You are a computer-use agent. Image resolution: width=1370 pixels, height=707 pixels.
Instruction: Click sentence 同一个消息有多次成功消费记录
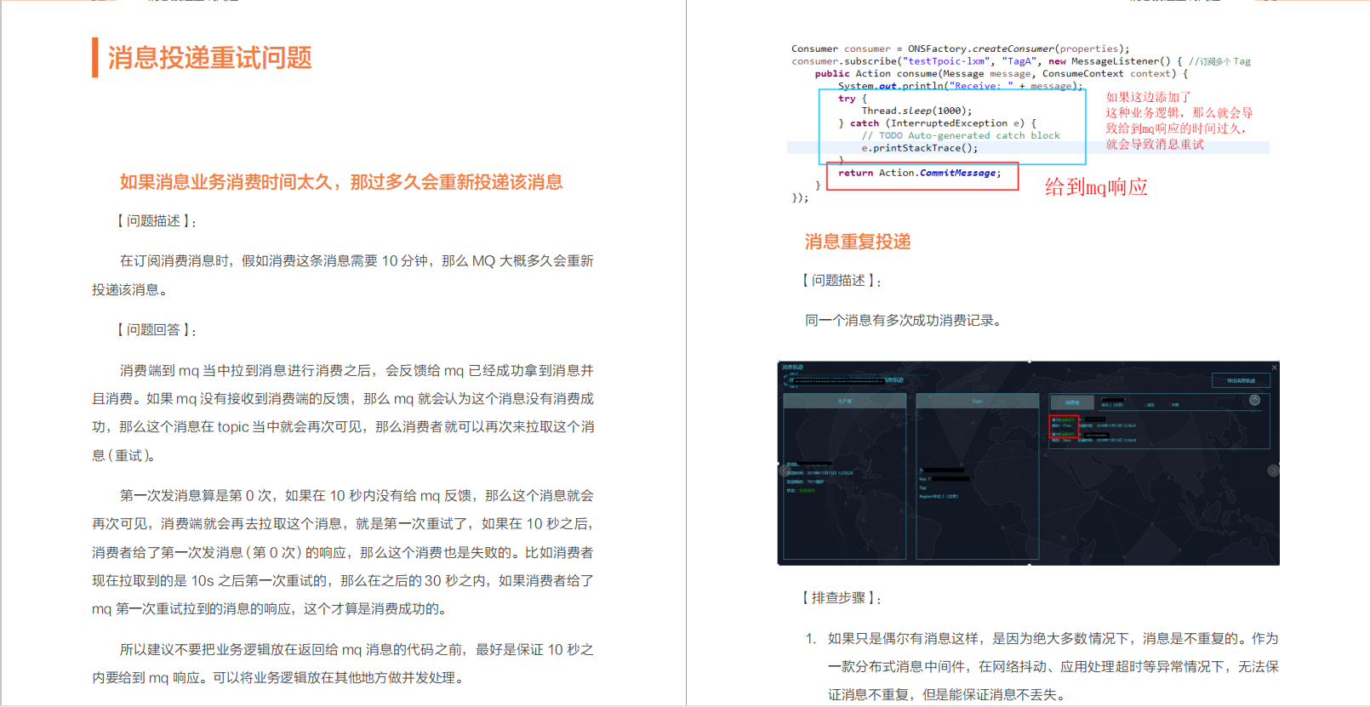click(x=905, y=321)
